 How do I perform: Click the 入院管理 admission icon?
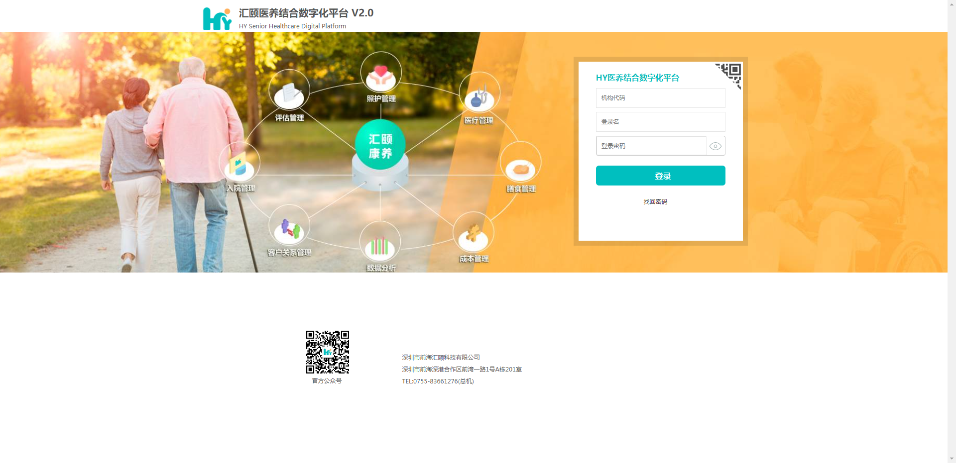239,163
